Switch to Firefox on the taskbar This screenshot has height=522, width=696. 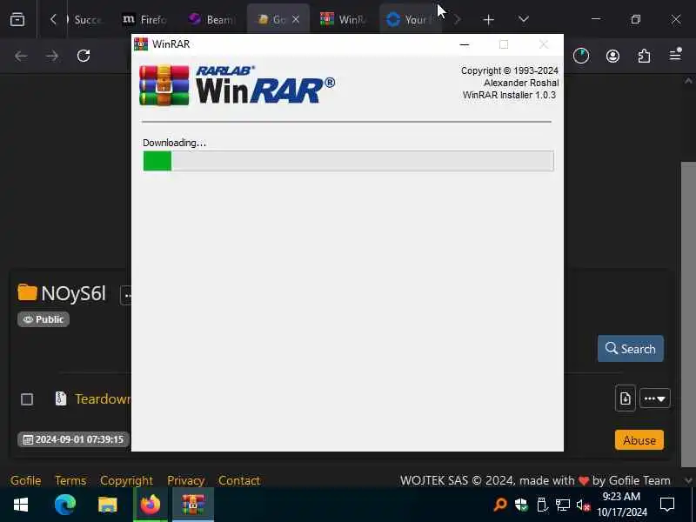(150, 505)
